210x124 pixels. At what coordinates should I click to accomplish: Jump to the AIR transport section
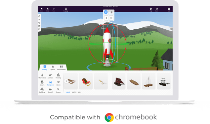click(79, 92)
